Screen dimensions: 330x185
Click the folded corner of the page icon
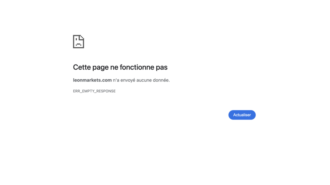coord(82,37)
